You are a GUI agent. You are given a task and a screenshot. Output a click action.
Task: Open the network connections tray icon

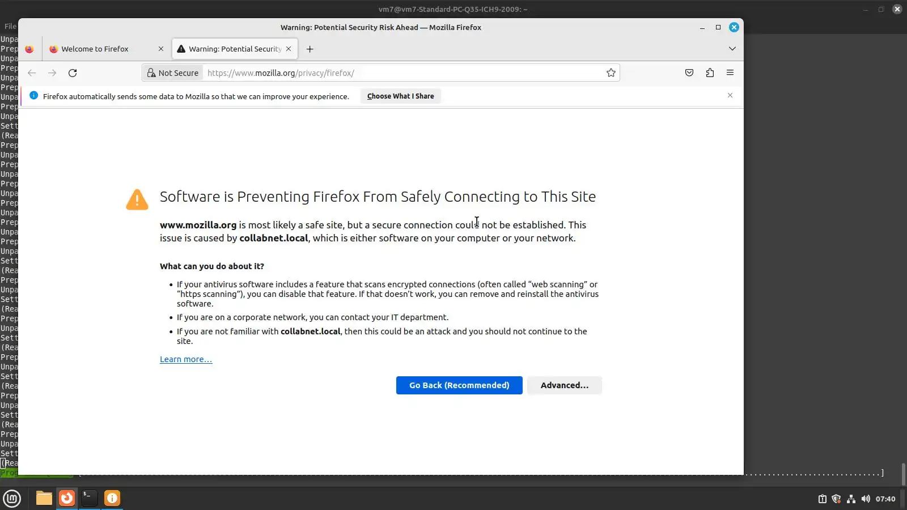pos(851,499)
